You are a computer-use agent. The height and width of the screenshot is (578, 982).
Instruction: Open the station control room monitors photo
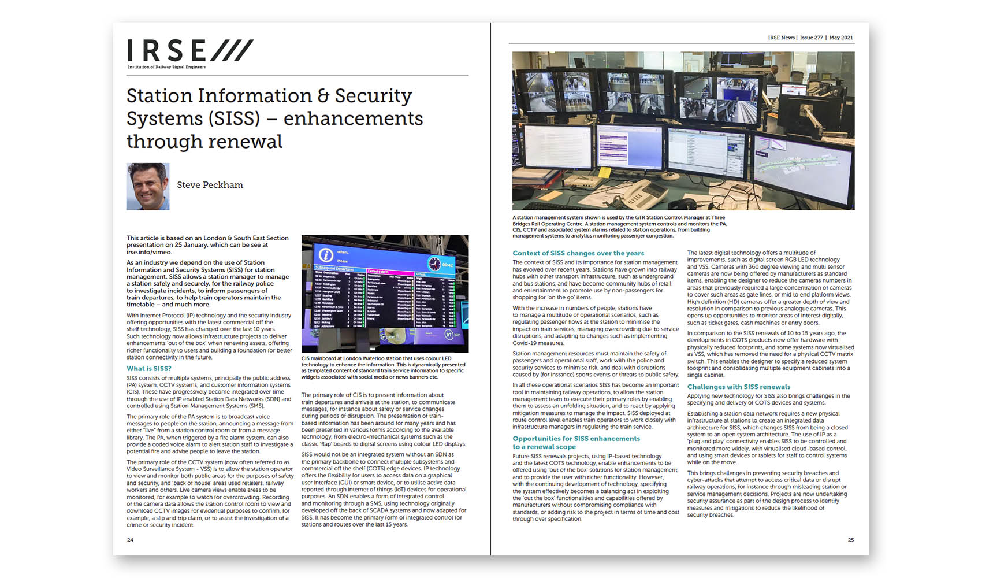pyautogui.click(x=683, y=131)
